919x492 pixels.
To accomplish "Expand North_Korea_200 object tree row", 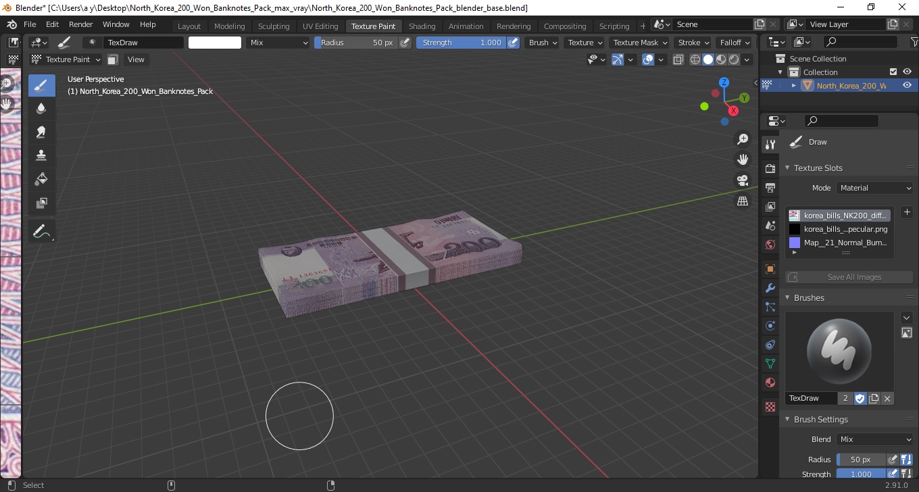I will coord(793,85).
